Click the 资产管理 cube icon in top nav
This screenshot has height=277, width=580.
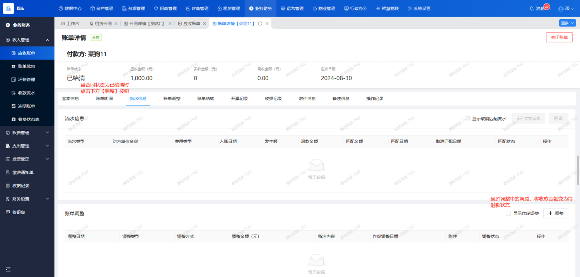(x=92, y=8)
